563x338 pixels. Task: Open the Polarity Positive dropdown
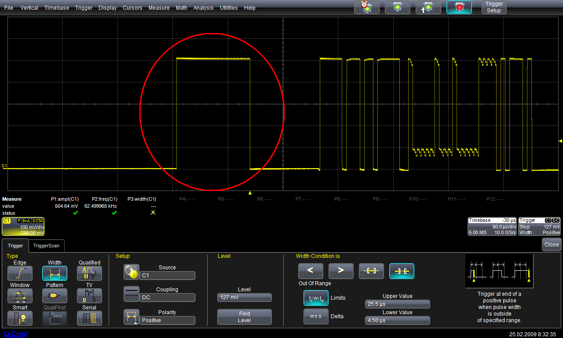[x=167, y=320]
